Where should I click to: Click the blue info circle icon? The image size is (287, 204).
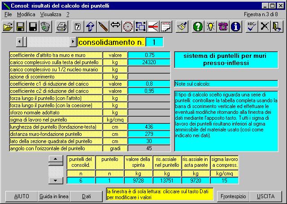point(236,27)
